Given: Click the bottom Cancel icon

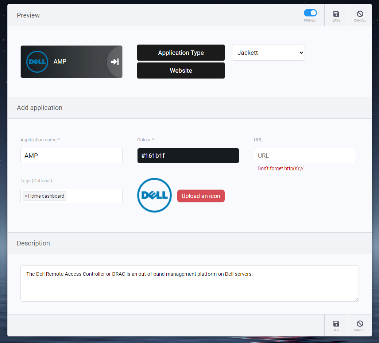Looking at the screenshot, I should [360, 325].
